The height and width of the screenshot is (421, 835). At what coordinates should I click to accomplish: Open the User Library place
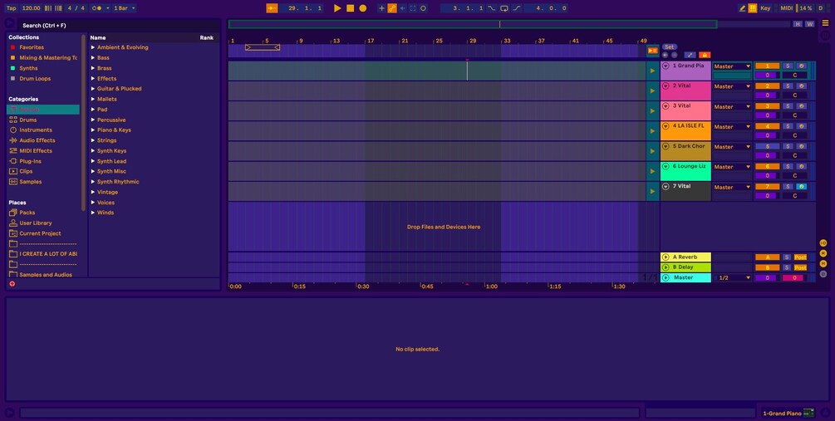(x=35, y=223)
